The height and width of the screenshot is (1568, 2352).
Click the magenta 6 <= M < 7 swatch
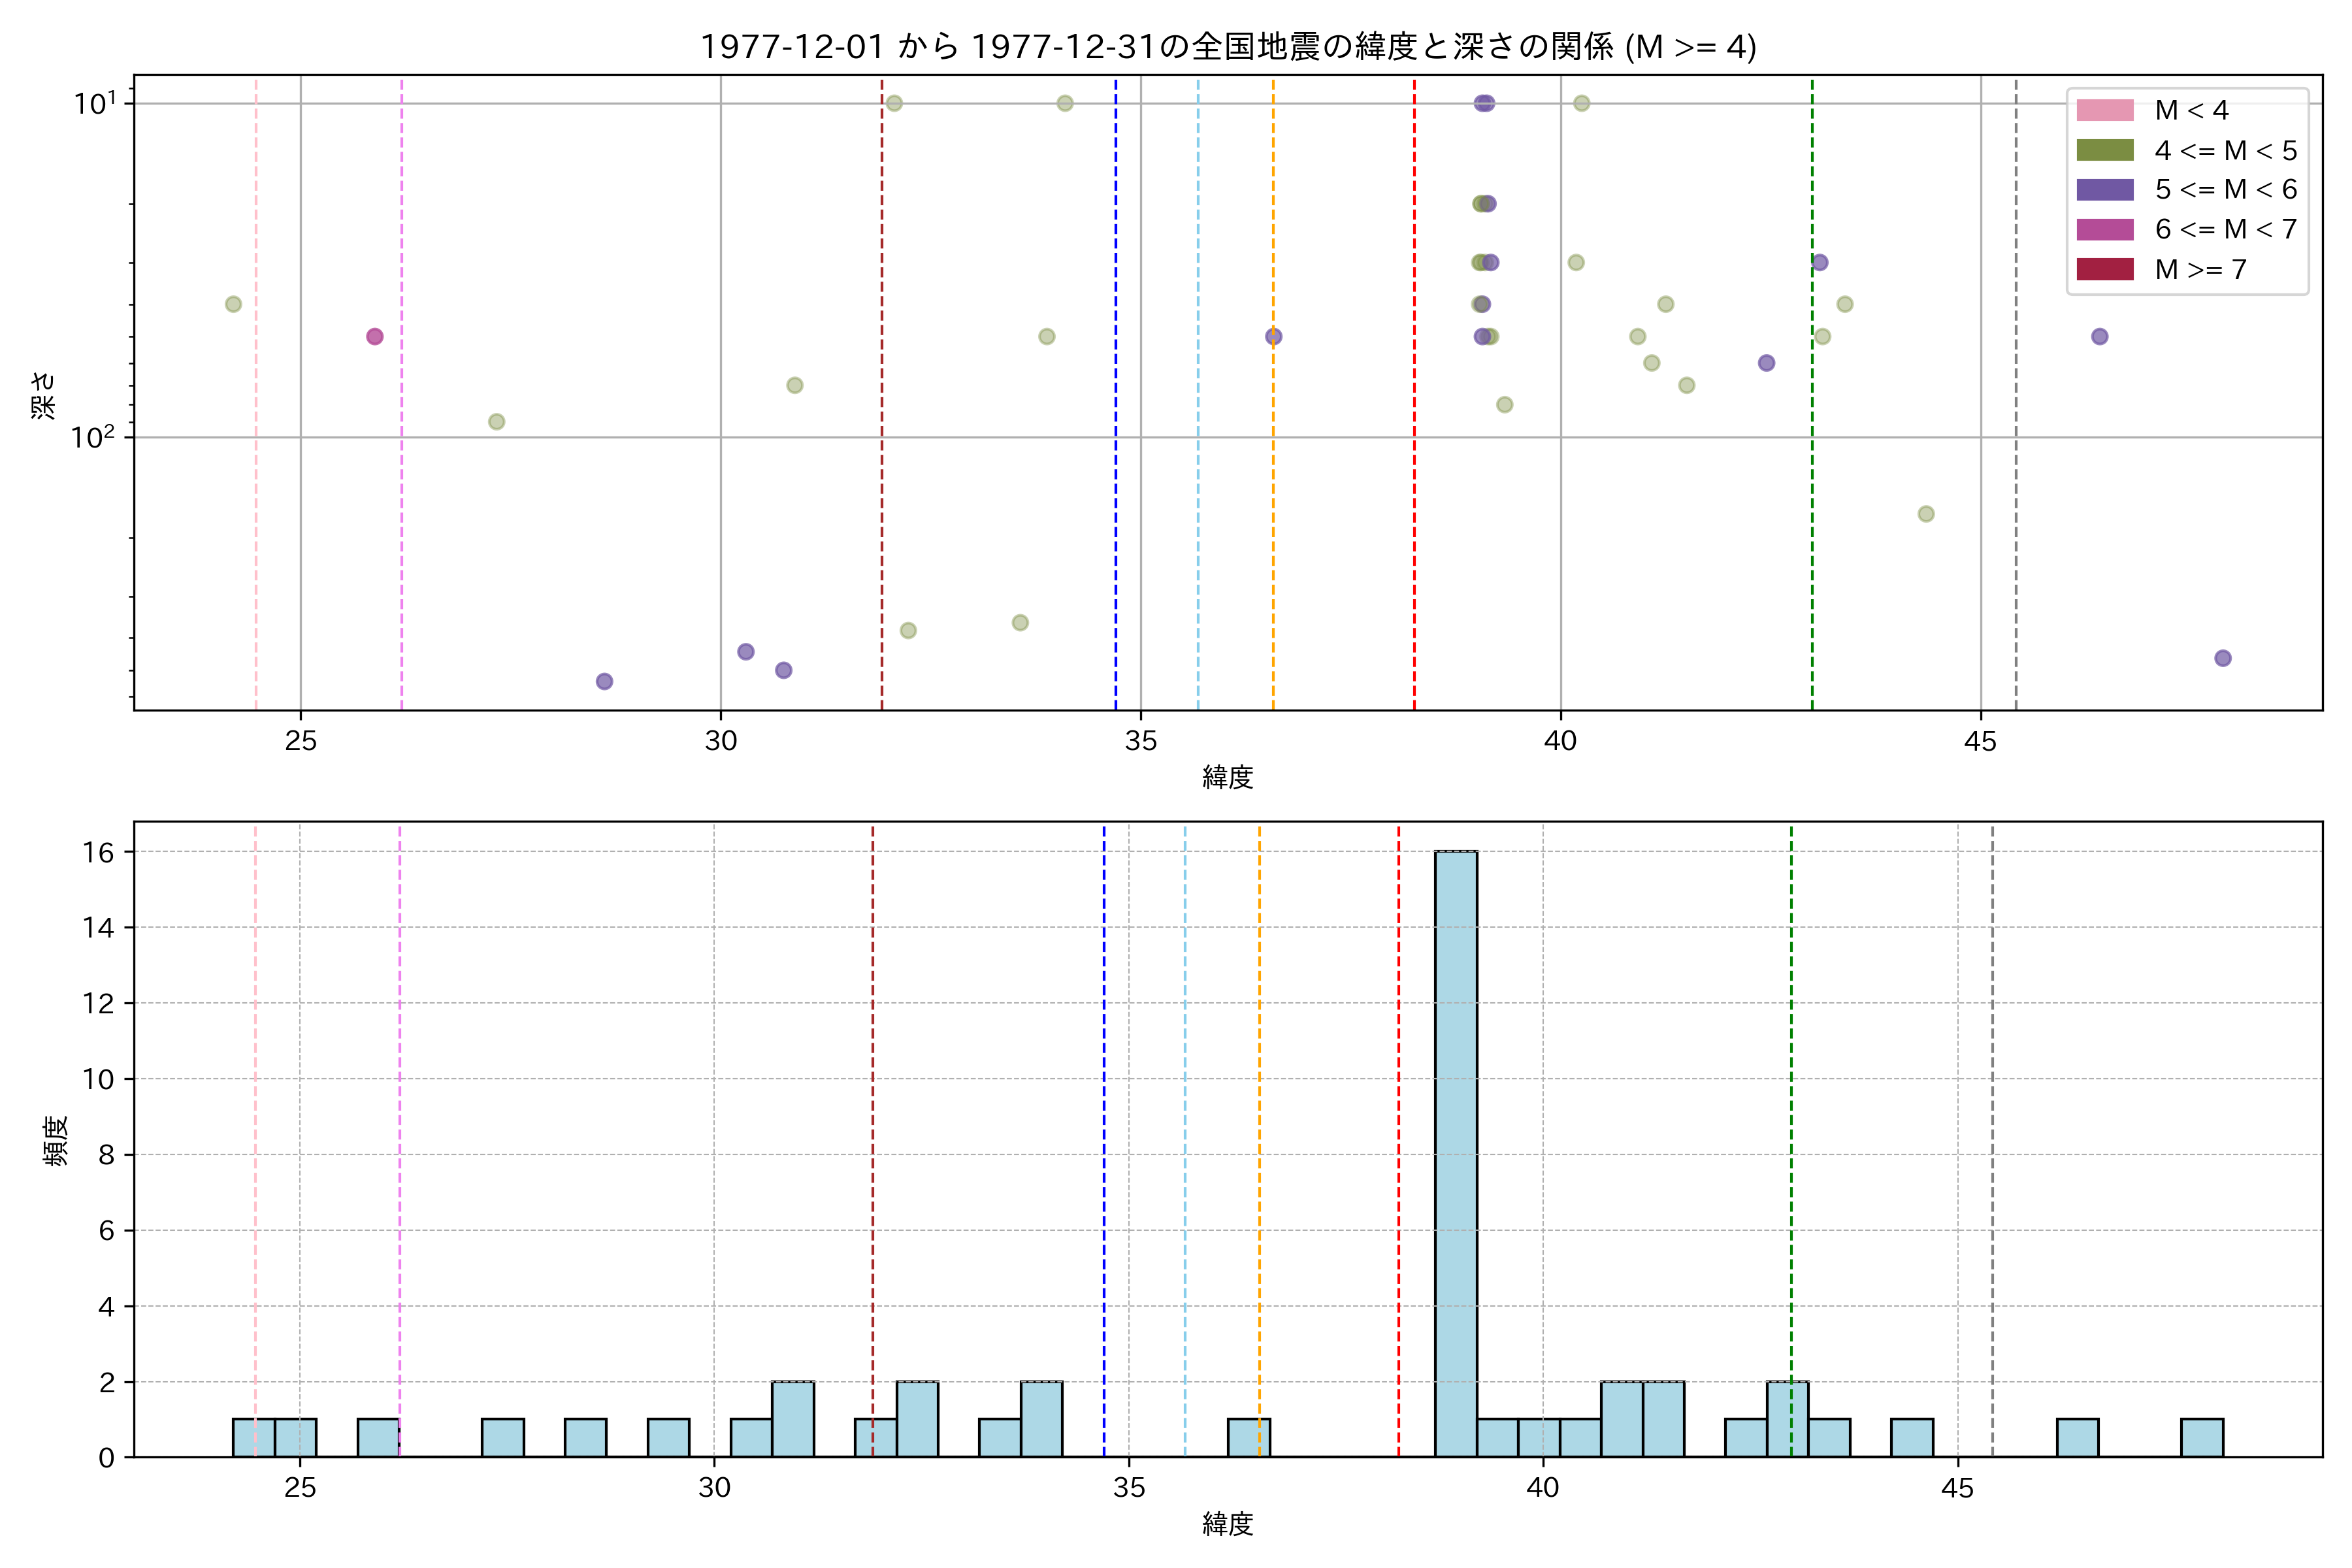tap(2104, 229)
